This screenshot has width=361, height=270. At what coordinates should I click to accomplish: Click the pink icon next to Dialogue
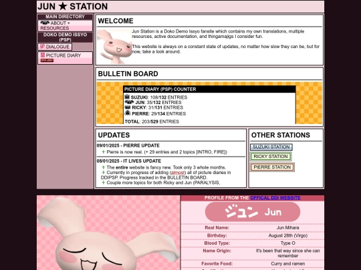point(42,47)
